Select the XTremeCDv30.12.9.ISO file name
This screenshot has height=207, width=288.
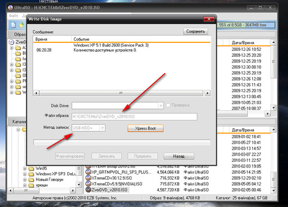(111, 178)
